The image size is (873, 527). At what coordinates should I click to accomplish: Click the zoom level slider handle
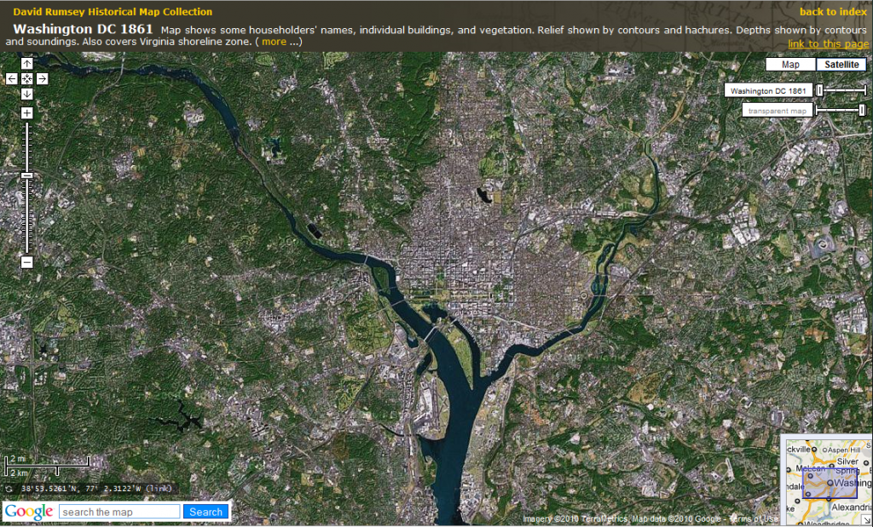[x=26, y=175]
